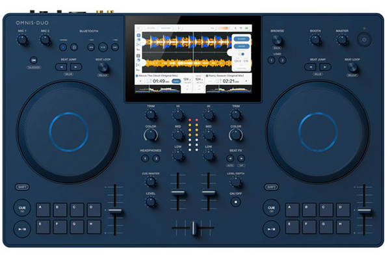The height and width of the screenshot is (260, 390).
Task: Tap the deck 1 overview waveform
Action: pyautogui.click(x=157, y=90)
